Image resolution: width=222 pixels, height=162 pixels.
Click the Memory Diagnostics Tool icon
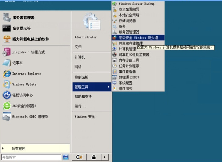tap(114, 60)
